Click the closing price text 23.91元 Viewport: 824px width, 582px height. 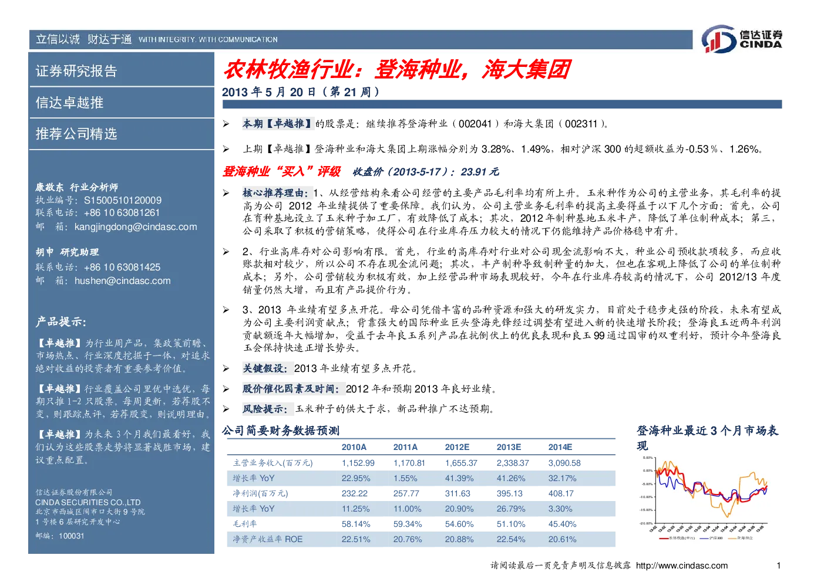480,172
